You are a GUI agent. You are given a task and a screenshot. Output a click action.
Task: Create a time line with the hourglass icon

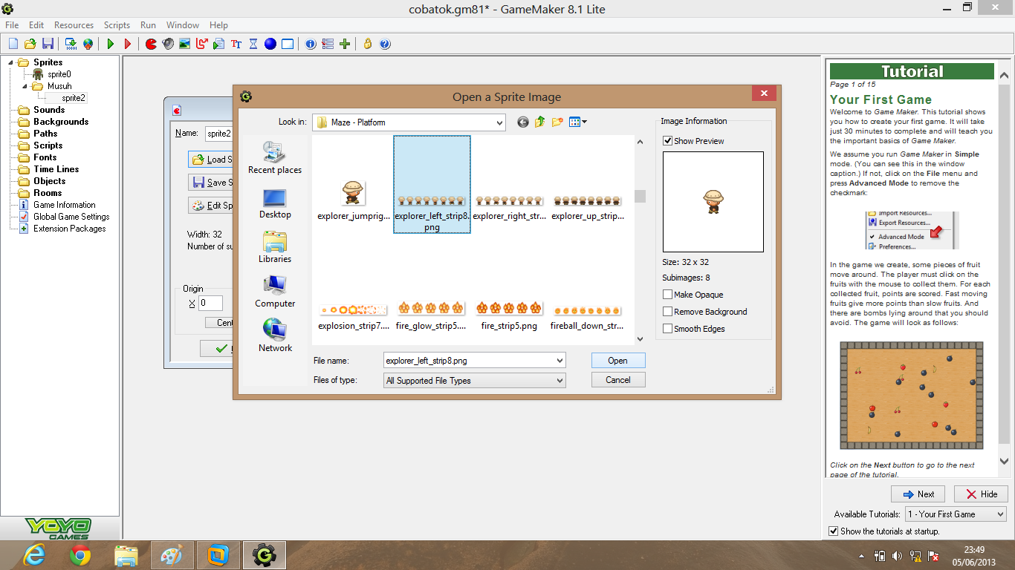[253, 44]
